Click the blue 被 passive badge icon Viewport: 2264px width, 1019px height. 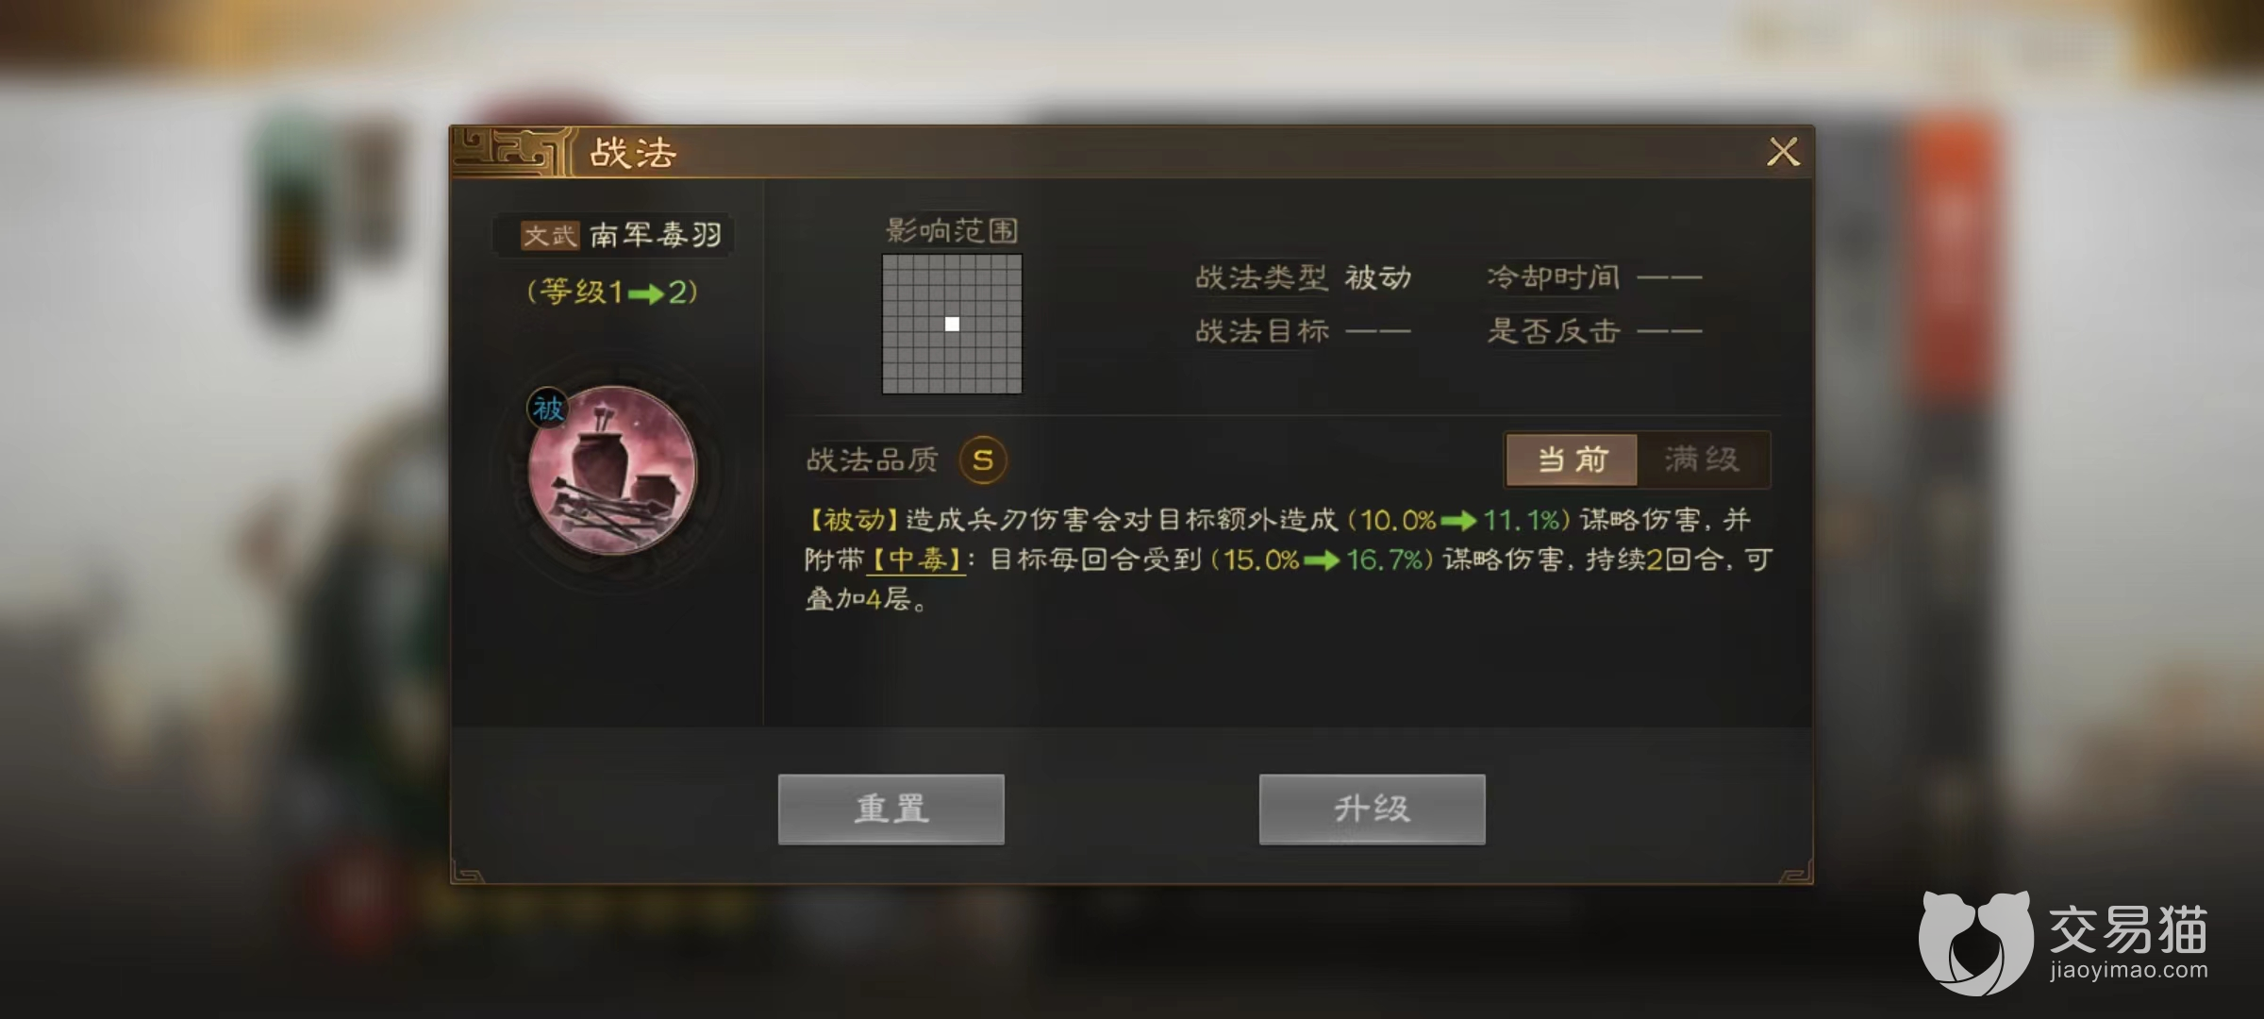coord(548,409)
